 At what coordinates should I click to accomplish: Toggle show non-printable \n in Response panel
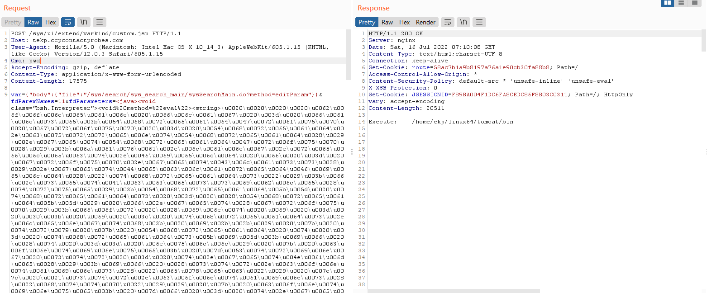[463, 22]
